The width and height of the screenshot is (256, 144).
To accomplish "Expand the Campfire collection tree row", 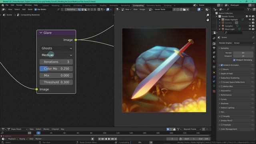I will pos(220,26).
